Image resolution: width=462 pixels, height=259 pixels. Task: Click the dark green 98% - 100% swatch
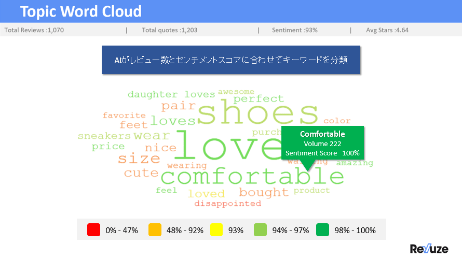[322, 230]
